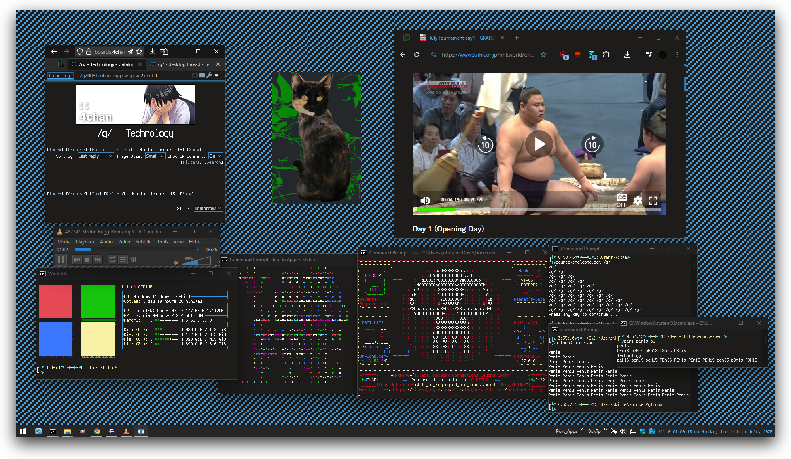Play the sumo highlights video
The height and width of the screenshot is (459, 791).
[x=539, y=144]
